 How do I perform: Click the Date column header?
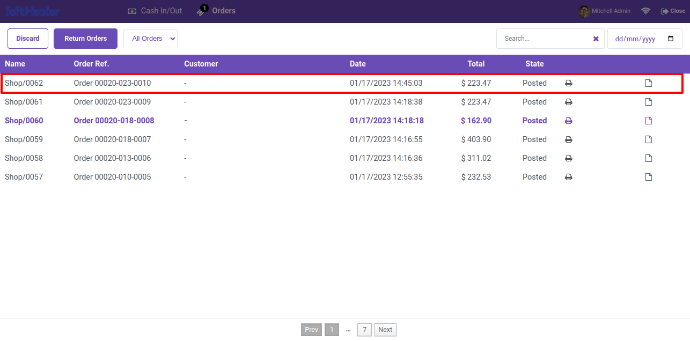click(358, 64)
